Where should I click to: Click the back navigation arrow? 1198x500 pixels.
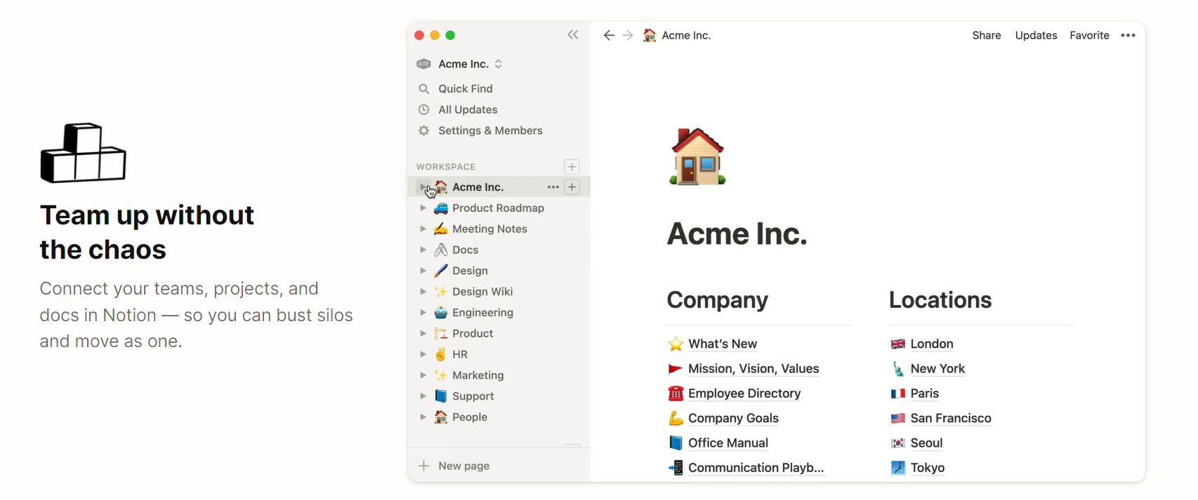coord(609,35)
